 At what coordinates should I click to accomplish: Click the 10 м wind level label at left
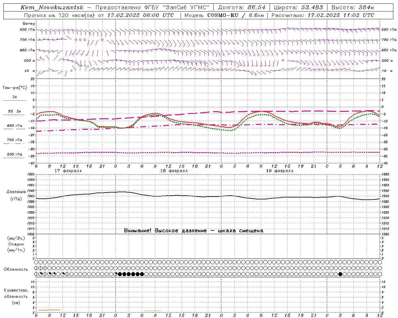point(30,71)
